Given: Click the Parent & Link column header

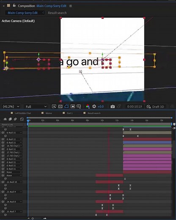Looking at the screenshot, I should point(7,124).
